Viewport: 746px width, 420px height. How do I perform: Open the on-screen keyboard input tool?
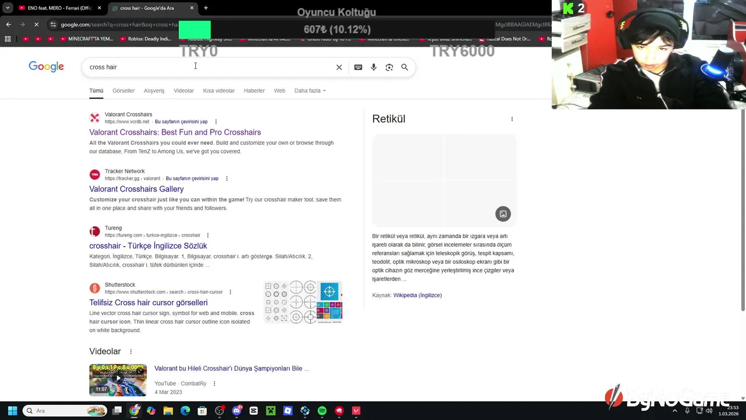point(358,67)
